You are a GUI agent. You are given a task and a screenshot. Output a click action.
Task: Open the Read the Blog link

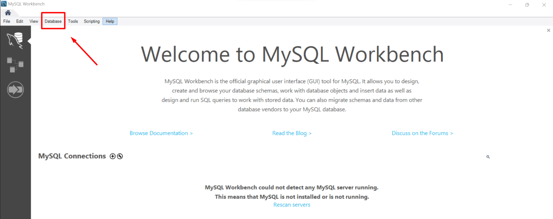[292, 133]
